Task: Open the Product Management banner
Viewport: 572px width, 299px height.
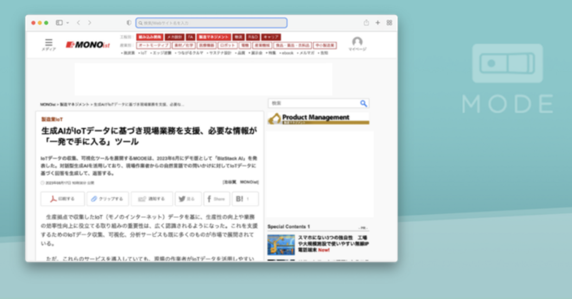Action: (318, 119)
